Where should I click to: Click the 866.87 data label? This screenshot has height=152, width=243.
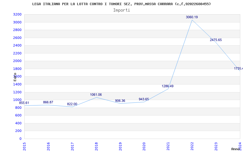[48, 102]
